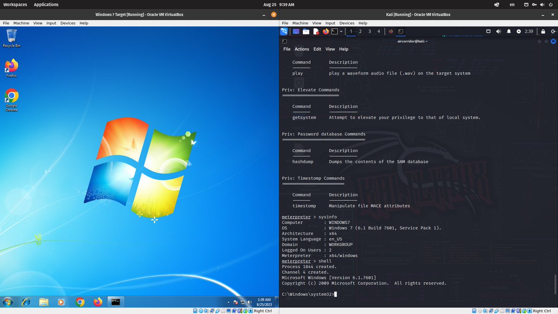The width and height of the screenshot is (558, 314).
Task: Open the Windows 7 Start button
Action: 8,302
